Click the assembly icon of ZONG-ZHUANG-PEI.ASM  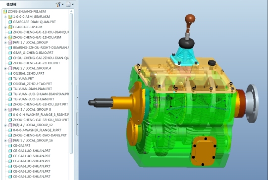[x=5, y=11]
